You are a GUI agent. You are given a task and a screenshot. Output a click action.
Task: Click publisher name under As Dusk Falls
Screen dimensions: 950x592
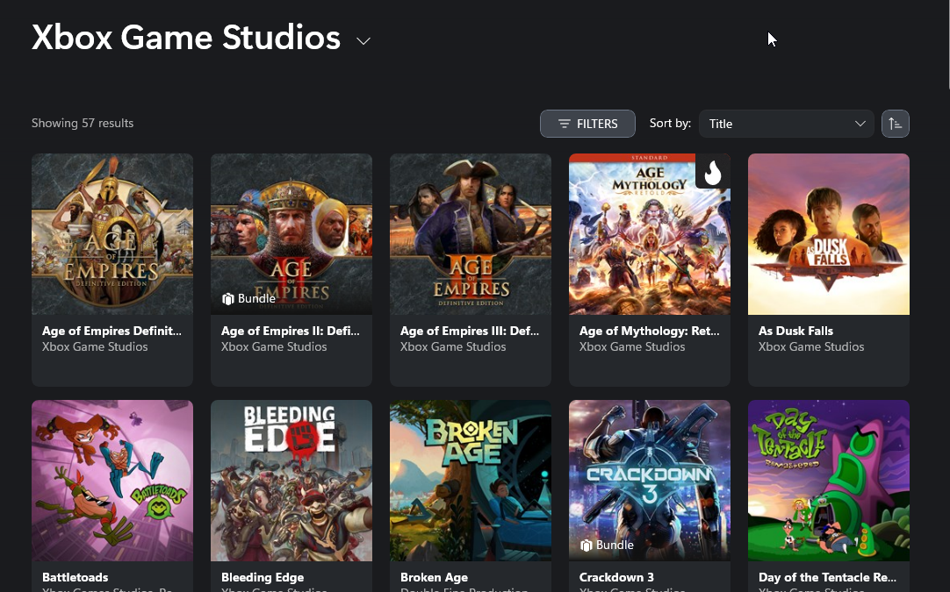[x=811, y=346]
